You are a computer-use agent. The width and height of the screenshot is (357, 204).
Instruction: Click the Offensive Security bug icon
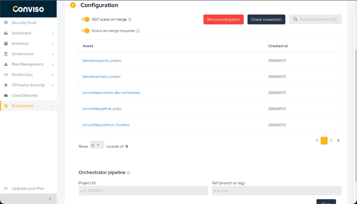6,85
